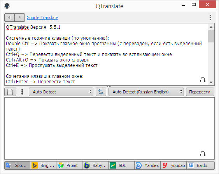The width and height of the screenshot is (219, 174).
Task: Close the QTranslate window
Action: [208, 4]
